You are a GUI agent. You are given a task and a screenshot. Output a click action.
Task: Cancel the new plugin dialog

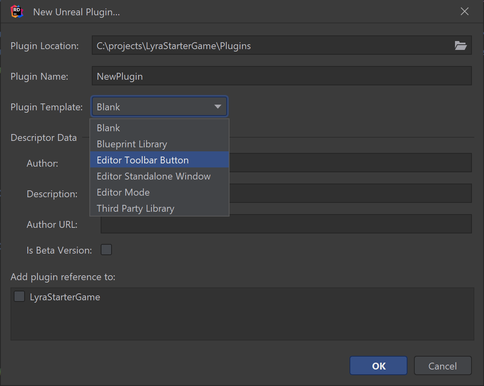pyautogui.click(x=443, y=365)
